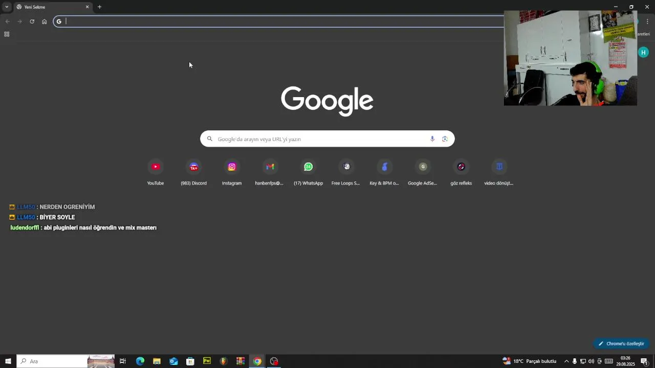Open the hanbenfps Gmail shortcut
This screenshot has height=368, width=655.
270,173
